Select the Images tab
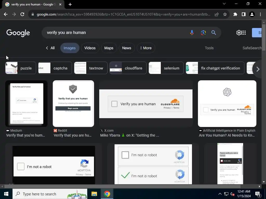 [x=70, y=48]
